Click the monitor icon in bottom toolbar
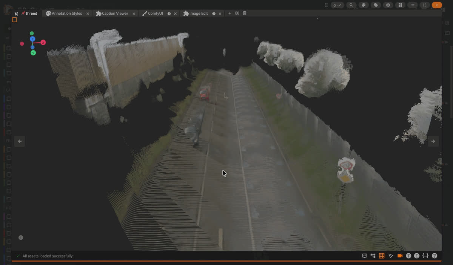Image resolution: width=453 pixels, height=265 pixels. click(x=364, y=256)
